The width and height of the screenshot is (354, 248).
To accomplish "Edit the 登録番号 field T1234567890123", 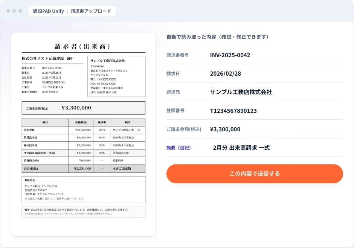I will click(x=233, y=111).
